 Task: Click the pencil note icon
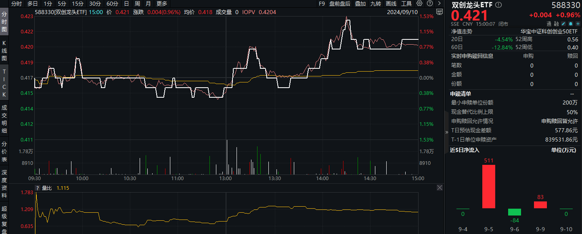point(563,24)
